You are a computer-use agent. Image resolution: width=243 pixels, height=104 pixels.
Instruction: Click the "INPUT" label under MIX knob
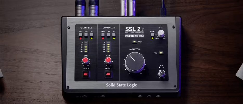pos(157,38)
